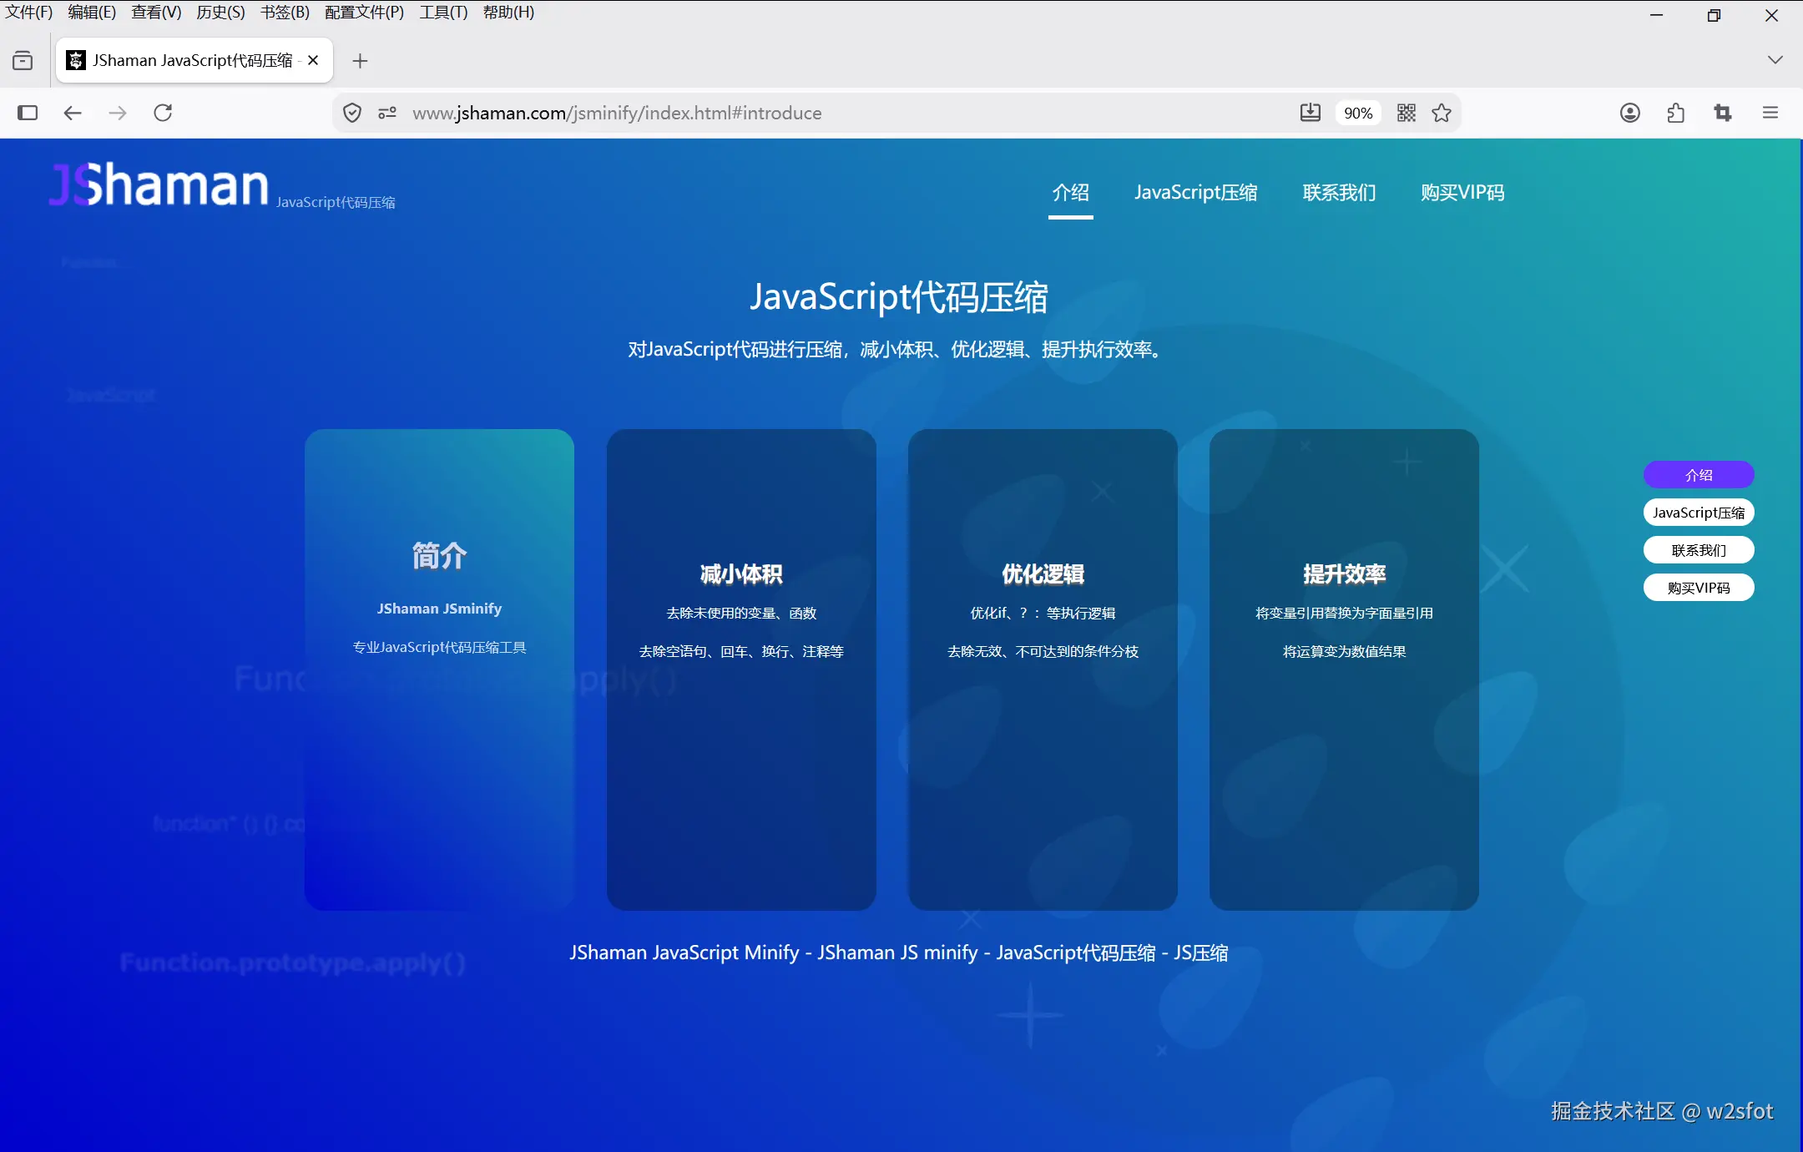Reset the 90% zoom level indicator
The image size is (1803, 1152).
1358,113
